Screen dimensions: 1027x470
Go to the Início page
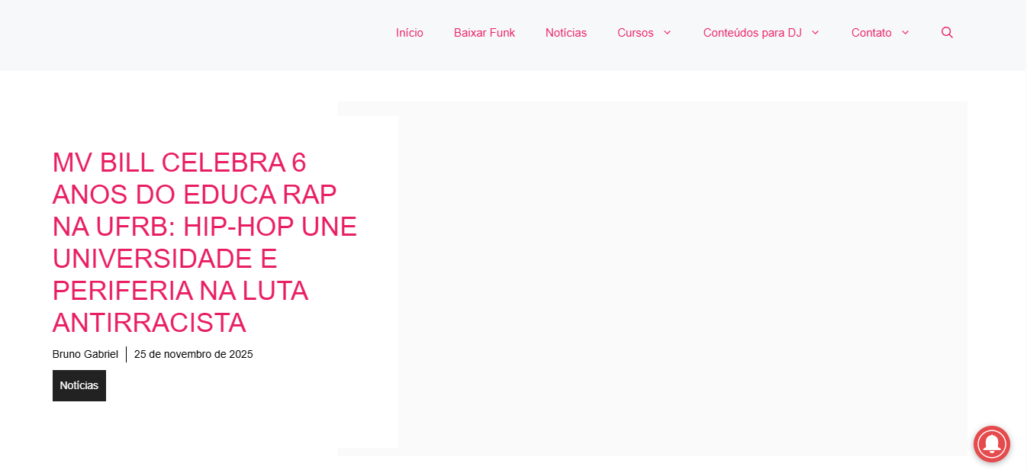click(x=409, y=33)
